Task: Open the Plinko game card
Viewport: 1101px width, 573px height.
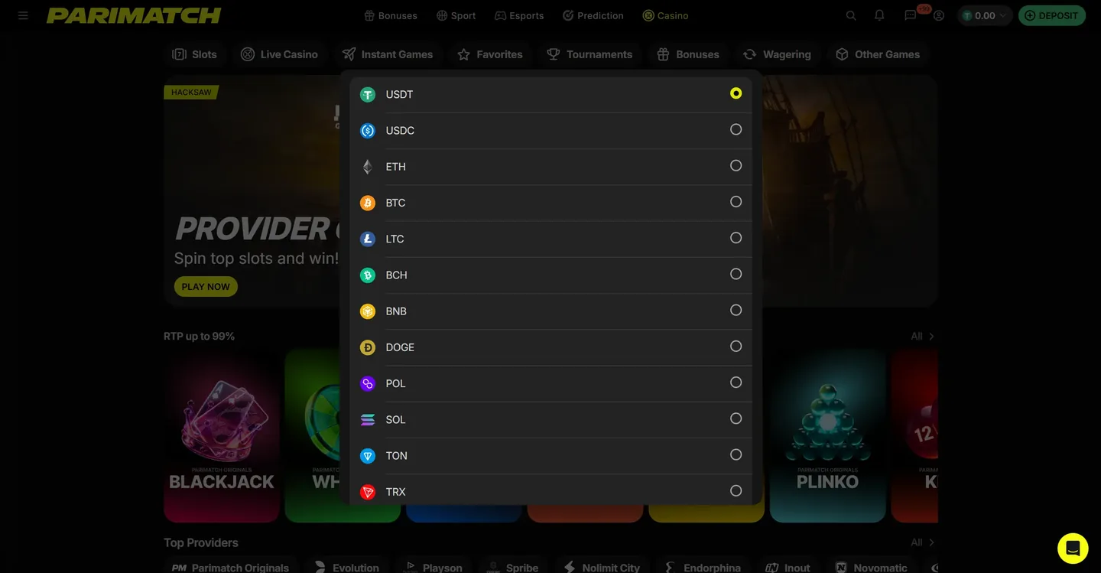Action: [828, 436]
